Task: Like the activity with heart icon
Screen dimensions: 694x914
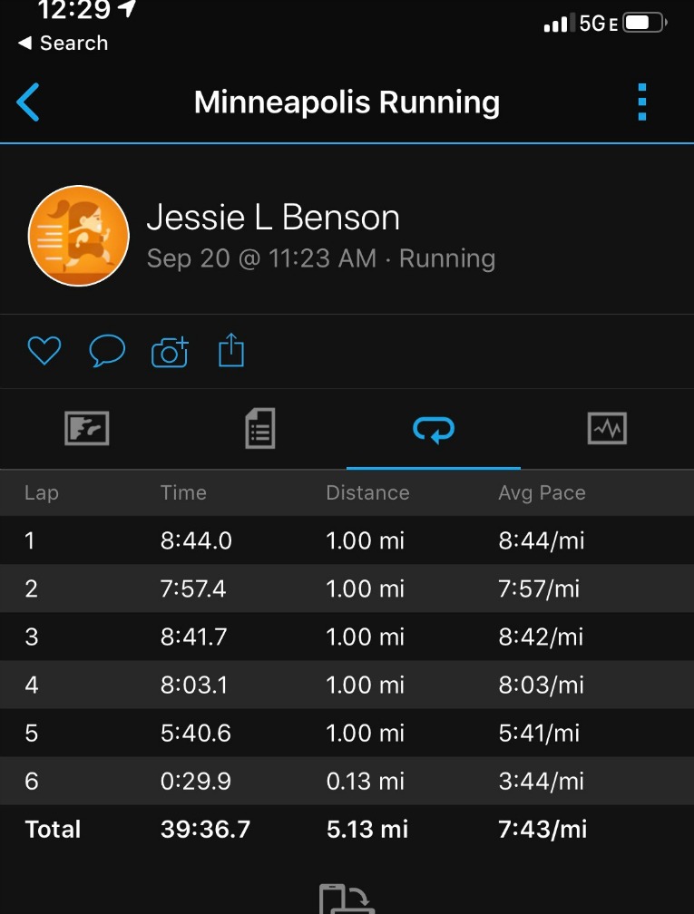Action: 44,351
